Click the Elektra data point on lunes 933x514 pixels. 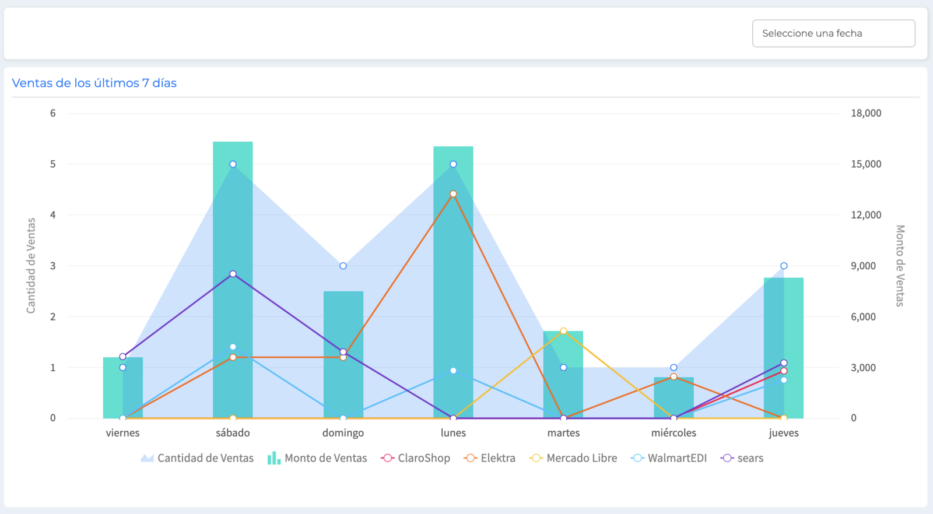coord(453,194)
